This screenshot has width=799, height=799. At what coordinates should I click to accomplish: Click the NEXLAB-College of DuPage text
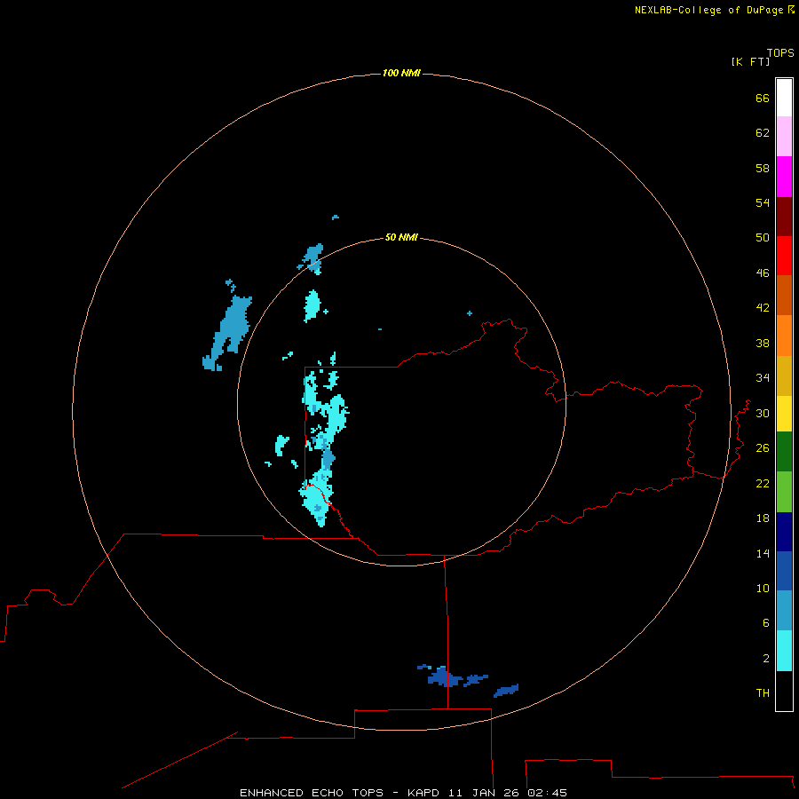pyautogui.click(x=710, y=10)
